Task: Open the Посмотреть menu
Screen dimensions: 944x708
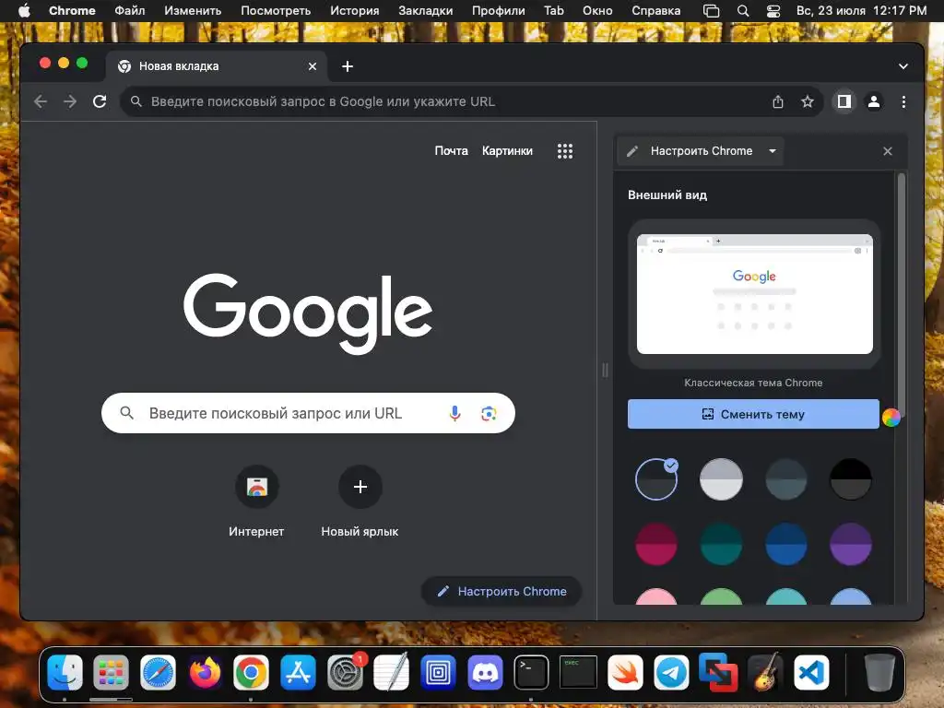Action: coord(276,11)
